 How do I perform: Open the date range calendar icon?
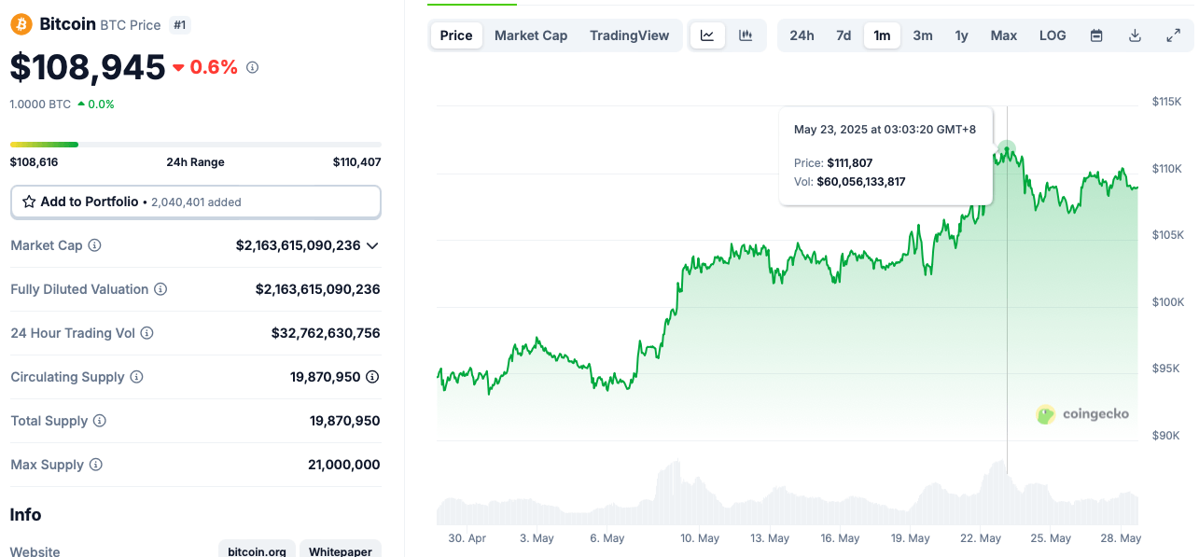coord(1095,35)
